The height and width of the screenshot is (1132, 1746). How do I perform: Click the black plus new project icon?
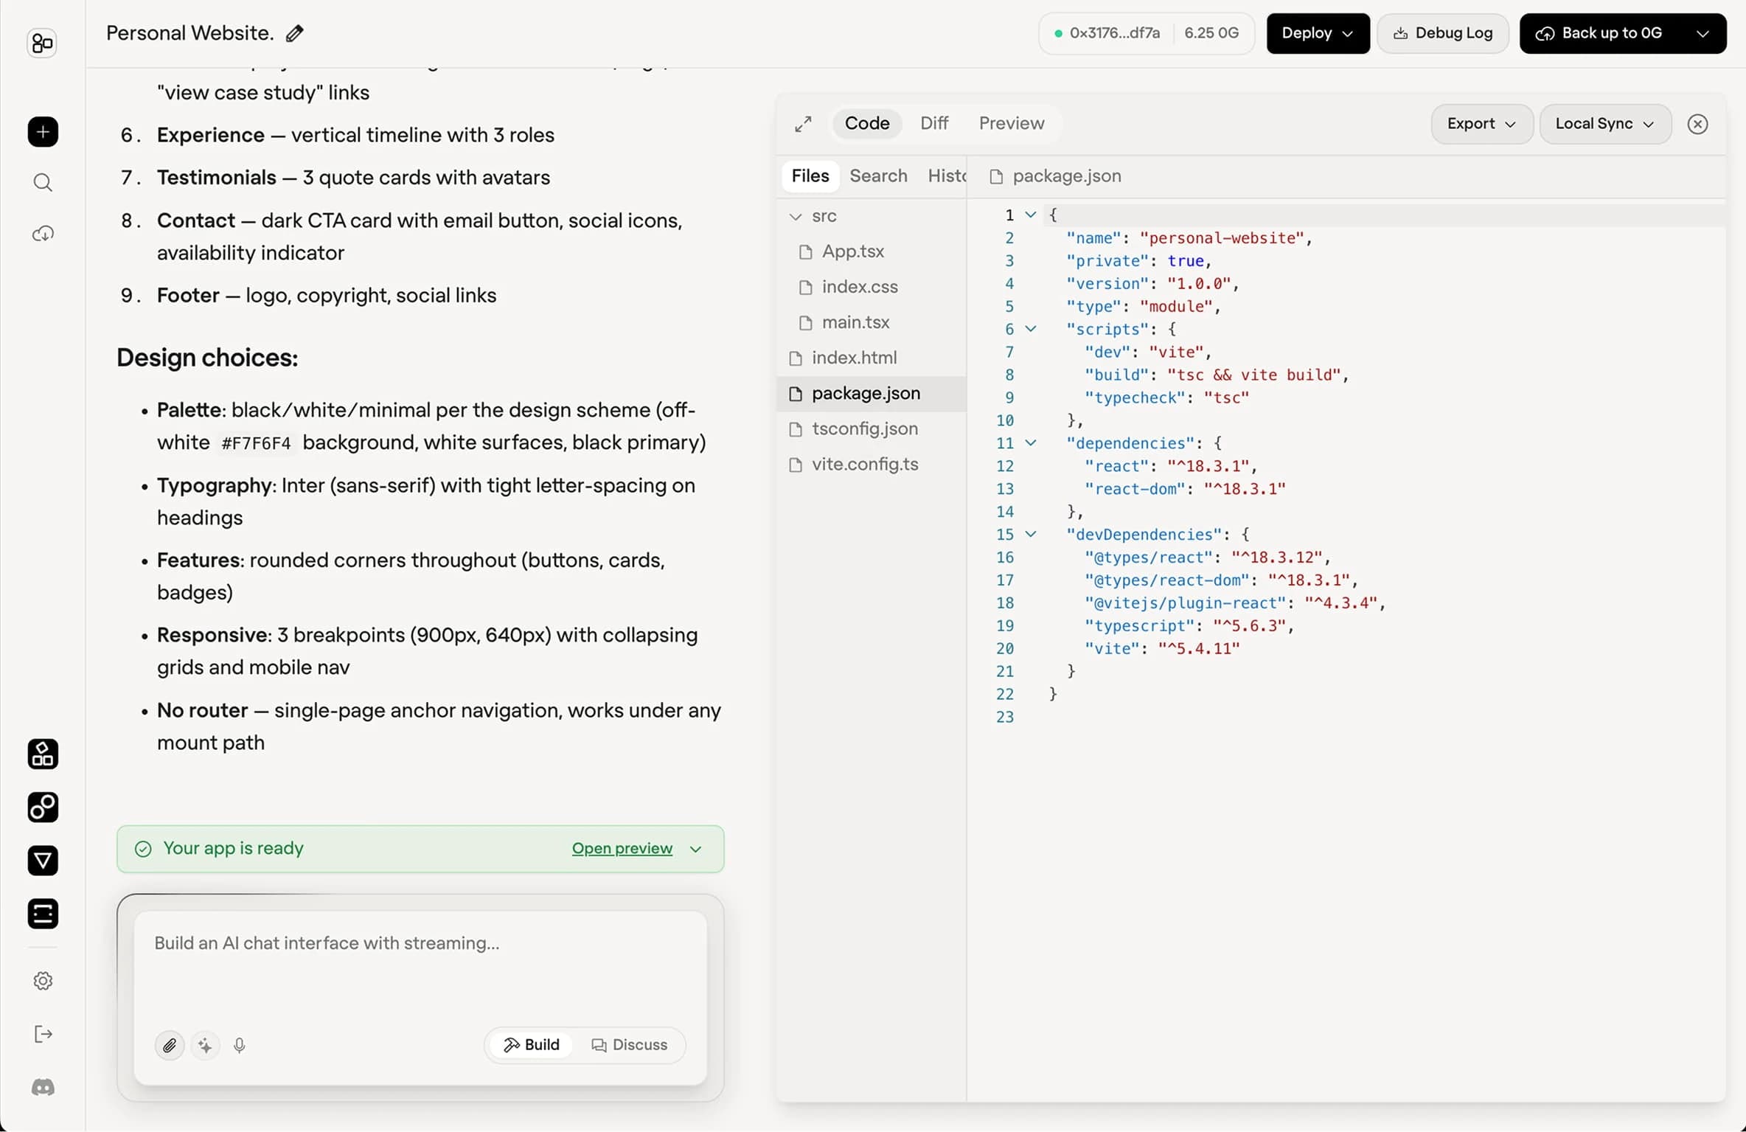click(43, 132)
